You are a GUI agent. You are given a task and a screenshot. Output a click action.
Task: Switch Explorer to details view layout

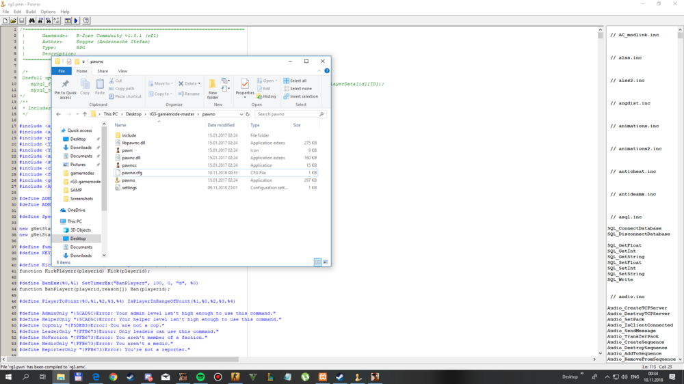point(317,262)
